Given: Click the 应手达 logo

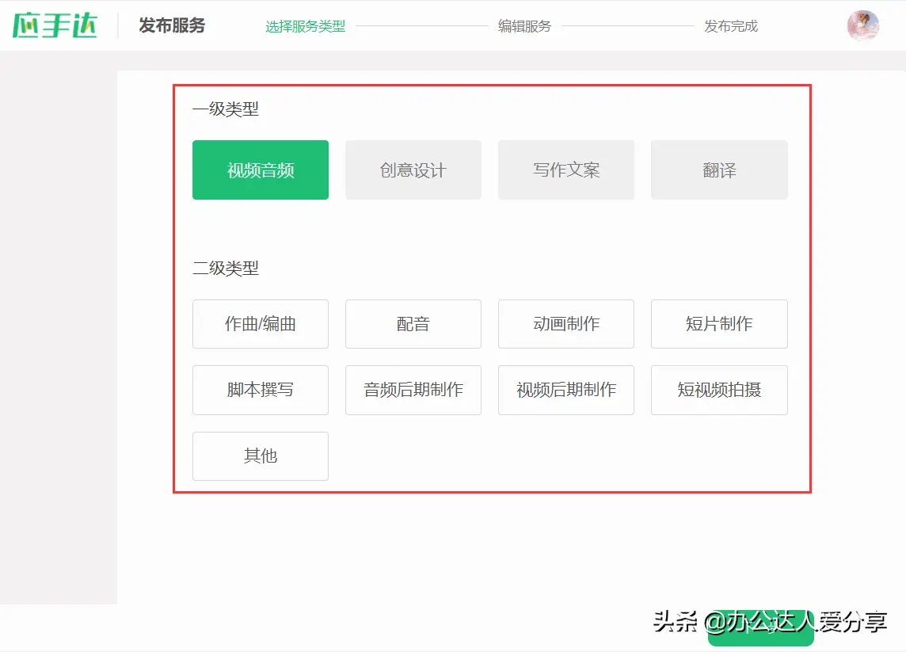Looking at the screenshot, I should [55, 25].
